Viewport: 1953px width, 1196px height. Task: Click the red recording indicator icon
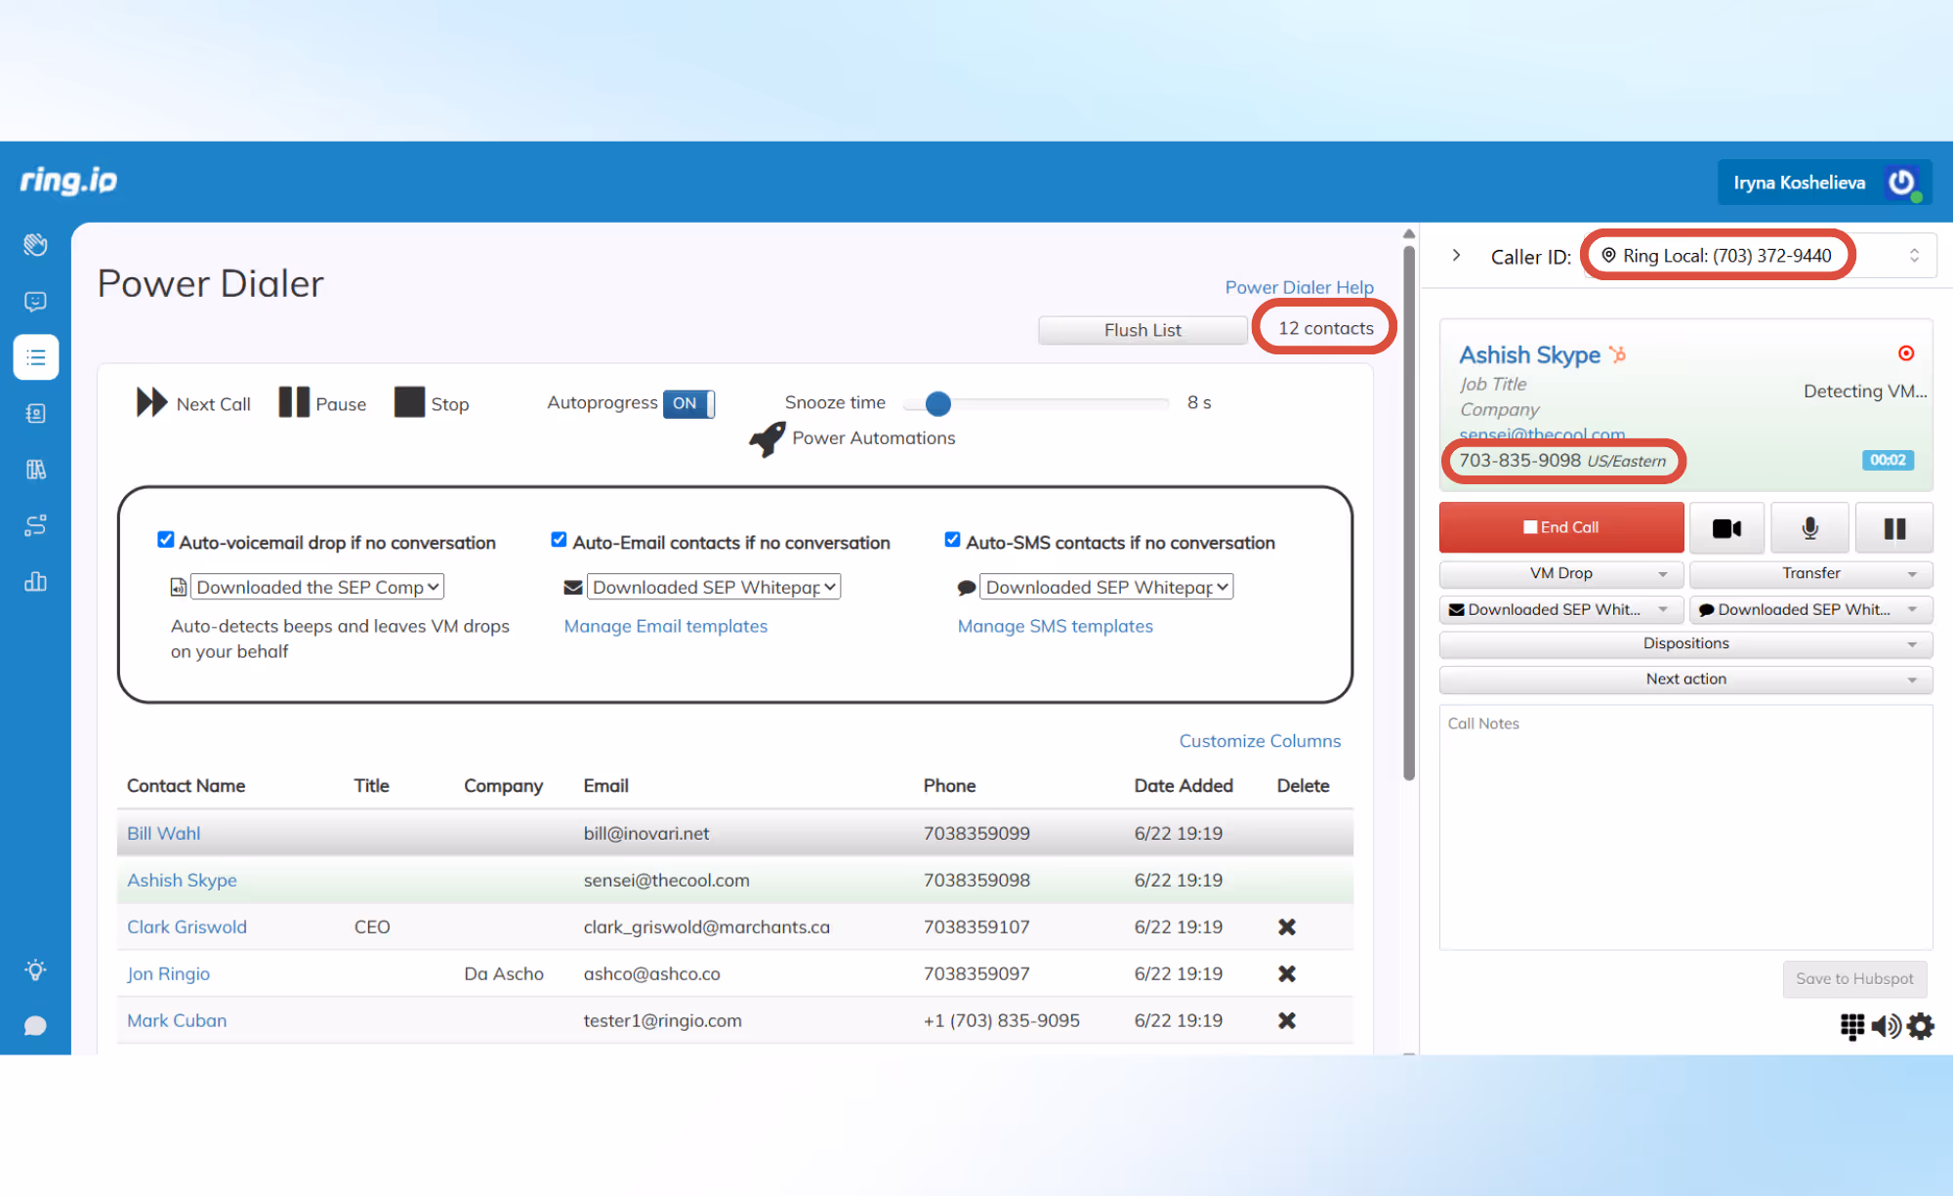[x=1906, y=353]
